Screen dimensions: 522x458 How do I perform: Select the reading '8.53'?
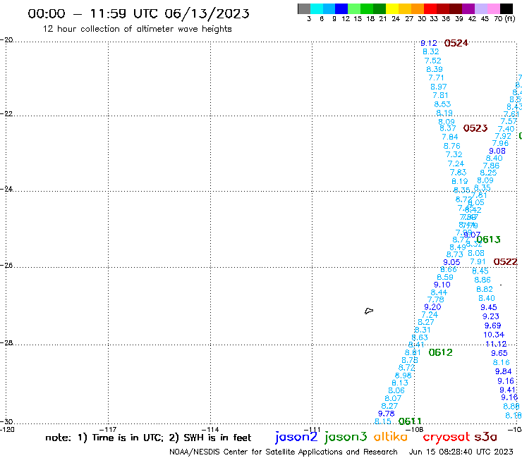[442, 104]
